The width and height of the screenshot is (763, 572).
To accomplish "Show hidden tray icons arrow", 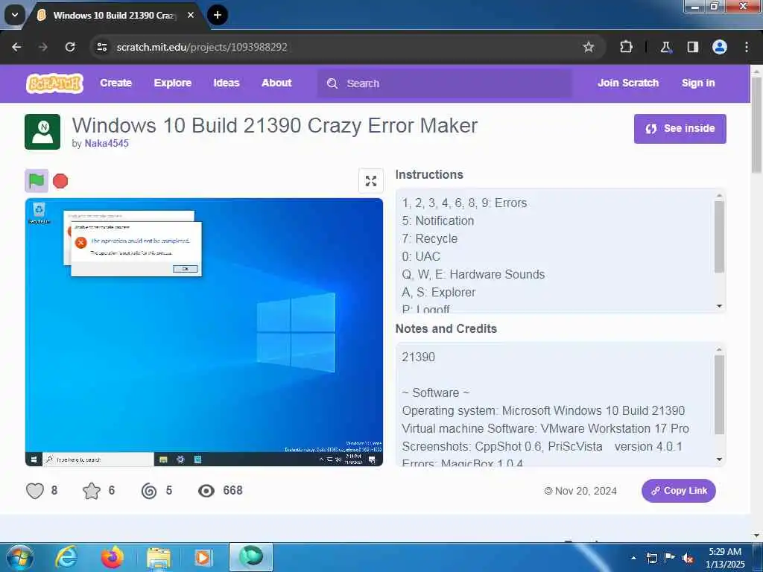I will click(x=633, y=558).
